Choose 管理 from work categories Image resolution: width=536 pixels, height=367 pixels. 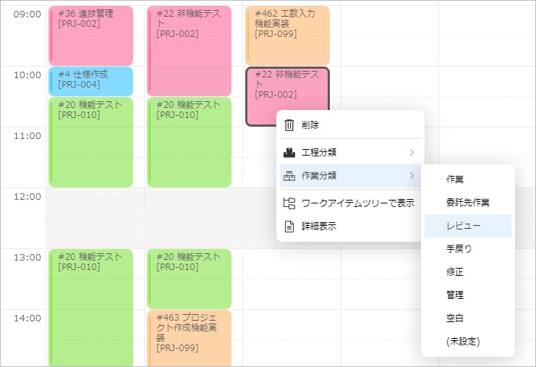[455, 295]
